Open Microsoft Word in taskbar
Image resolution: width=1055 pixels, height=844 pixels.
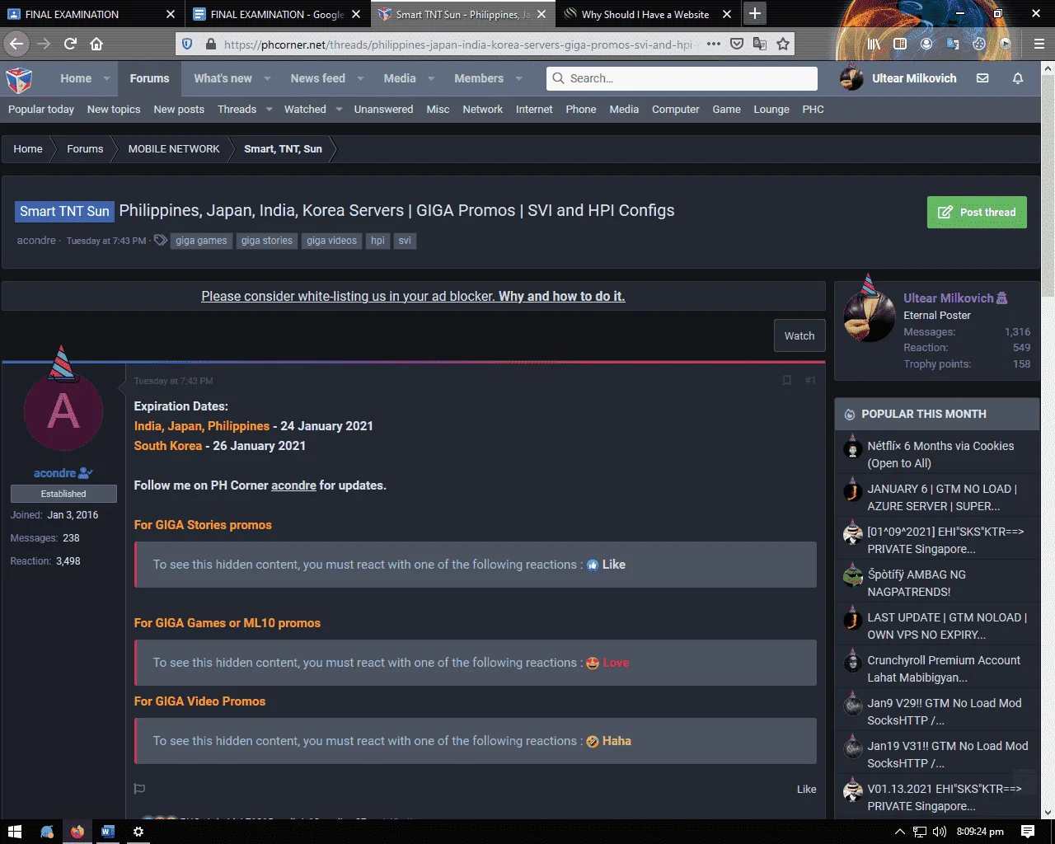coord(107,832)
